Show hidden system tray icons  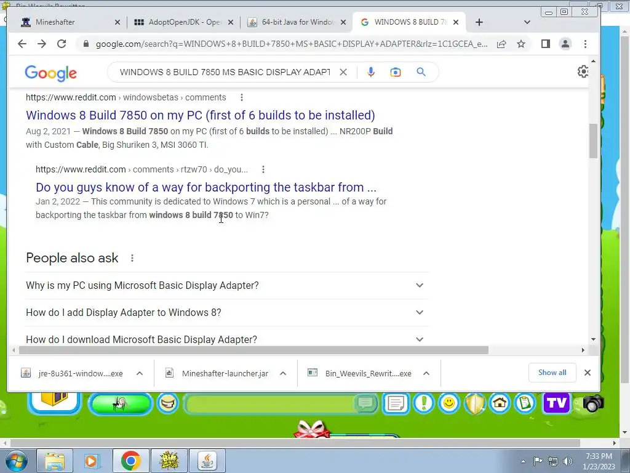(523, 461)
